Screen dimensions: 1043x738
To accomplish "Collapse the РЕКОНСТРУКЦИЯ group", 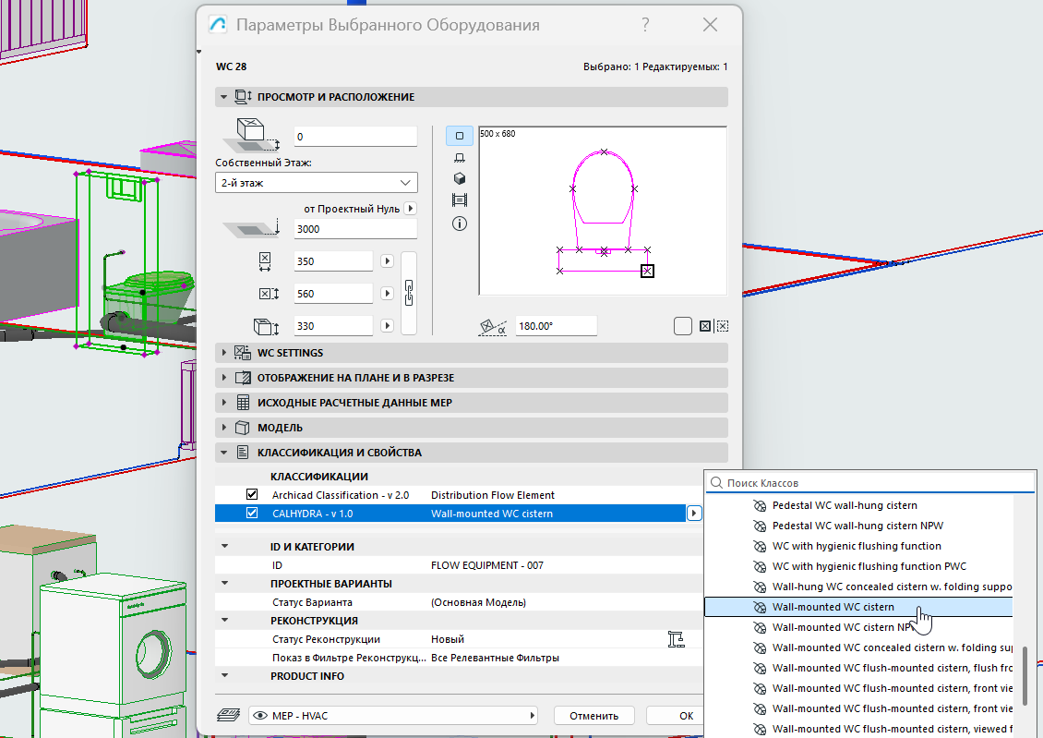I will (225, 620).
